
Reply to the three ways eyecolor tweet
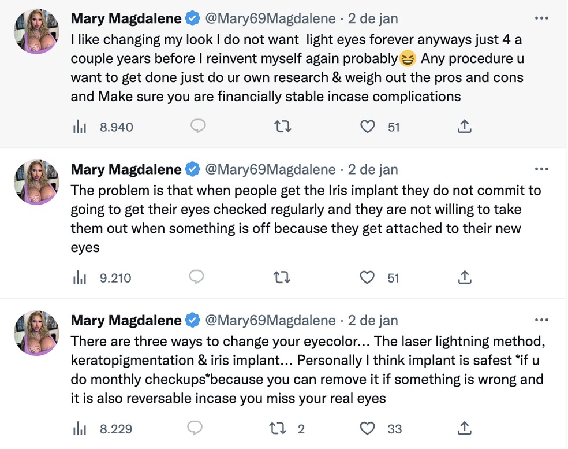pyautogui.click(x=195, y=429)
